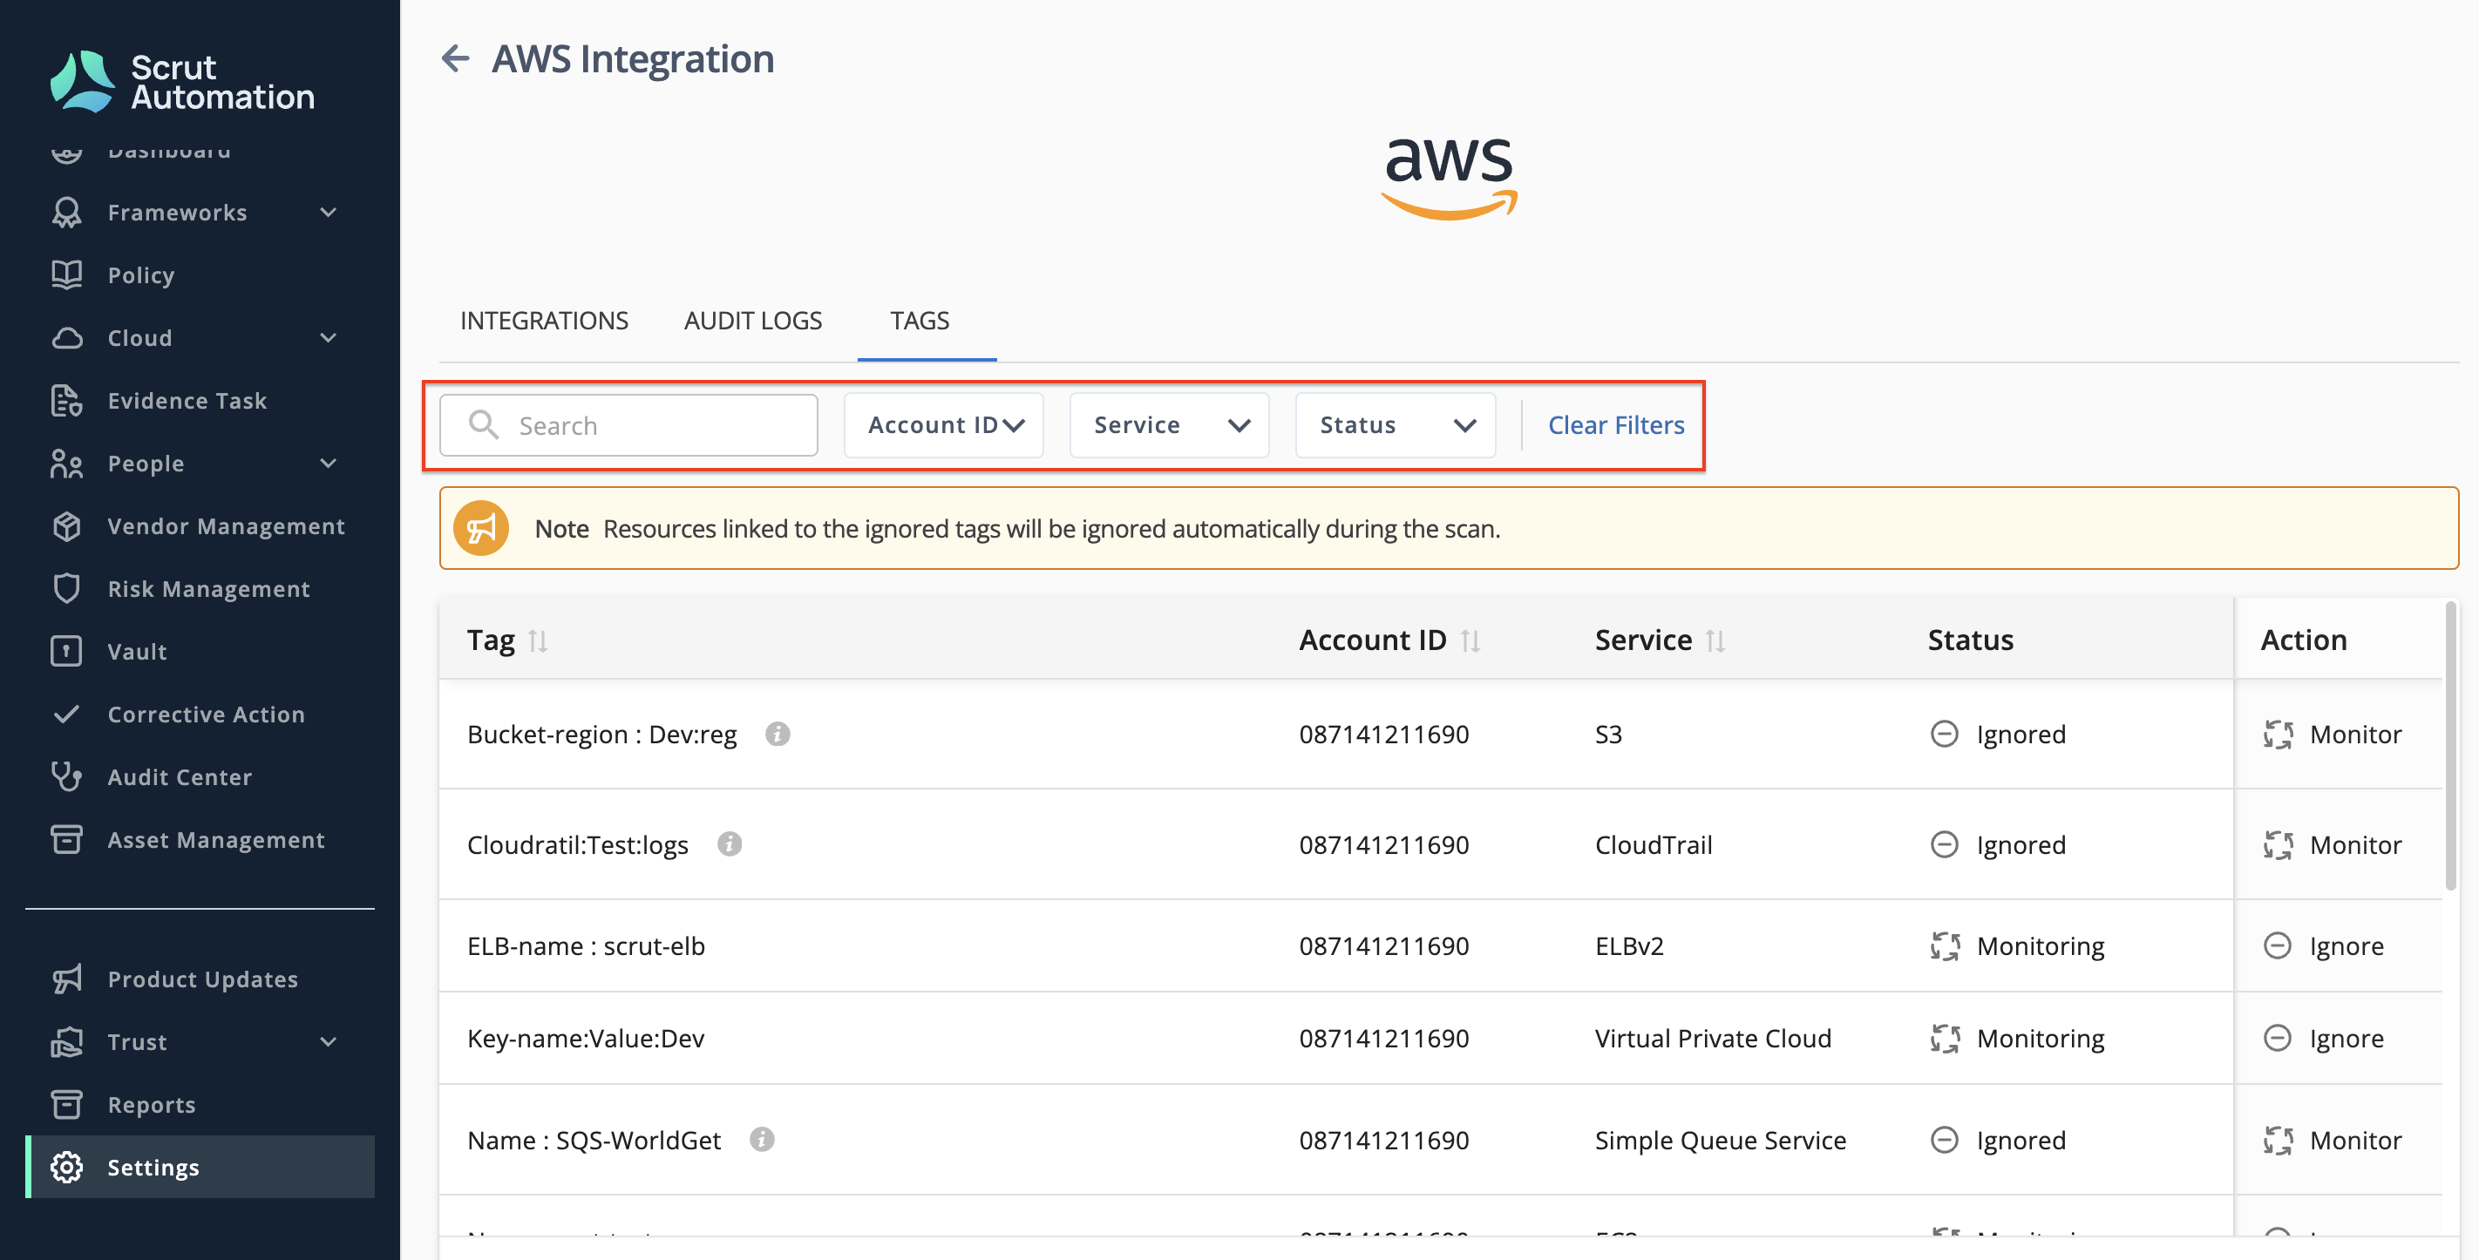Sort table by Tag column
Screen dimensions: 2479x1260
(538, 640)
